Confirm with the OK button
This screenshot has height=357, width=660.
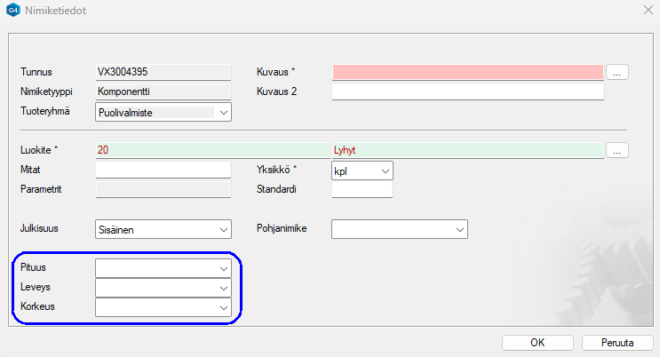[x=537, y=342]
